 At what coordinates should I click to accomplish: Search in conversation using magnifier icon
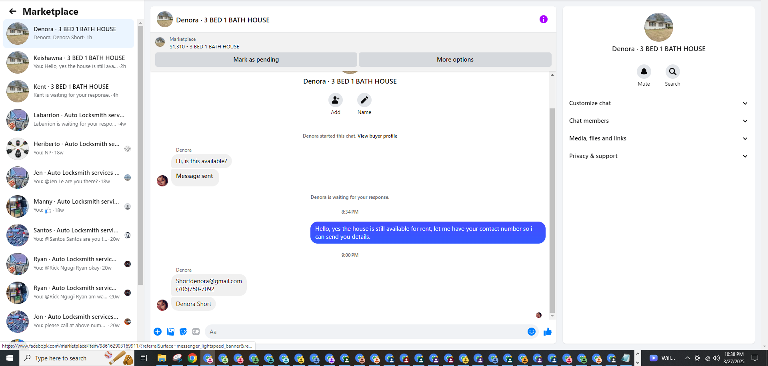[673, 72]
